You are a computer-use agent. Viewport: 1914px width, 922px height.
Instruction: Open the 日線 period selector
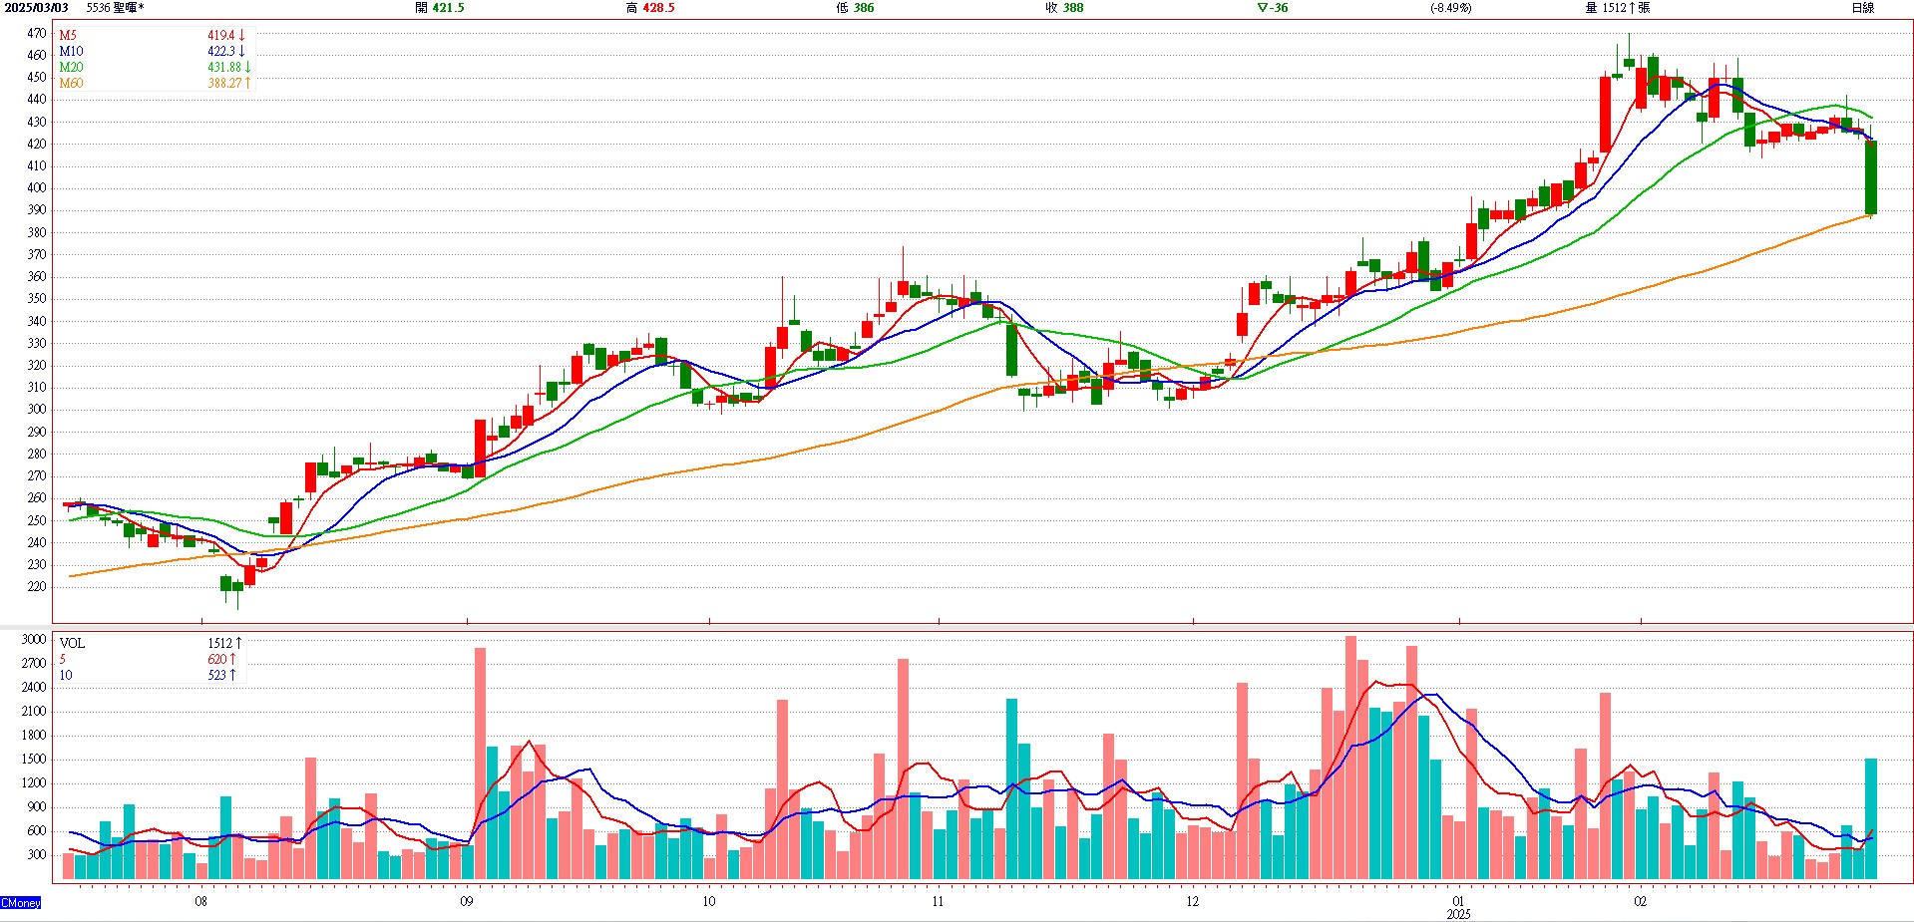click(x=1862, y=8)
